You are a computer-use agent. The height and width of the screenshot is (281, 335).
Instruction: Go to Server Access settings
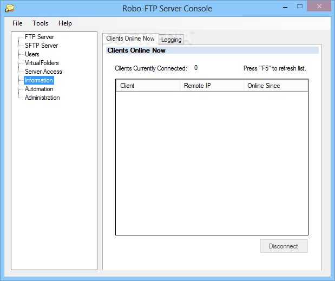pyautogui.click(x=43, y=72)
